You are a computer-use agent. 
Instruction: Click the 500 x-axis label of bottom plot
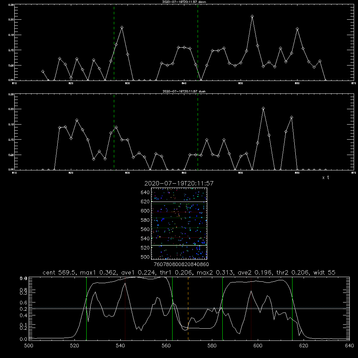click(x=29, y=346)
